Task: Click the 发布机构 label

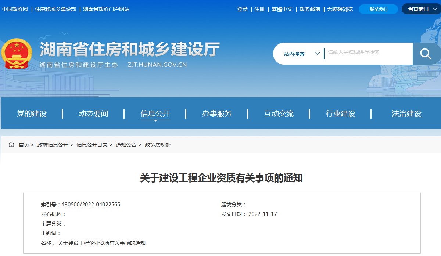Action: tap(53, 214)
